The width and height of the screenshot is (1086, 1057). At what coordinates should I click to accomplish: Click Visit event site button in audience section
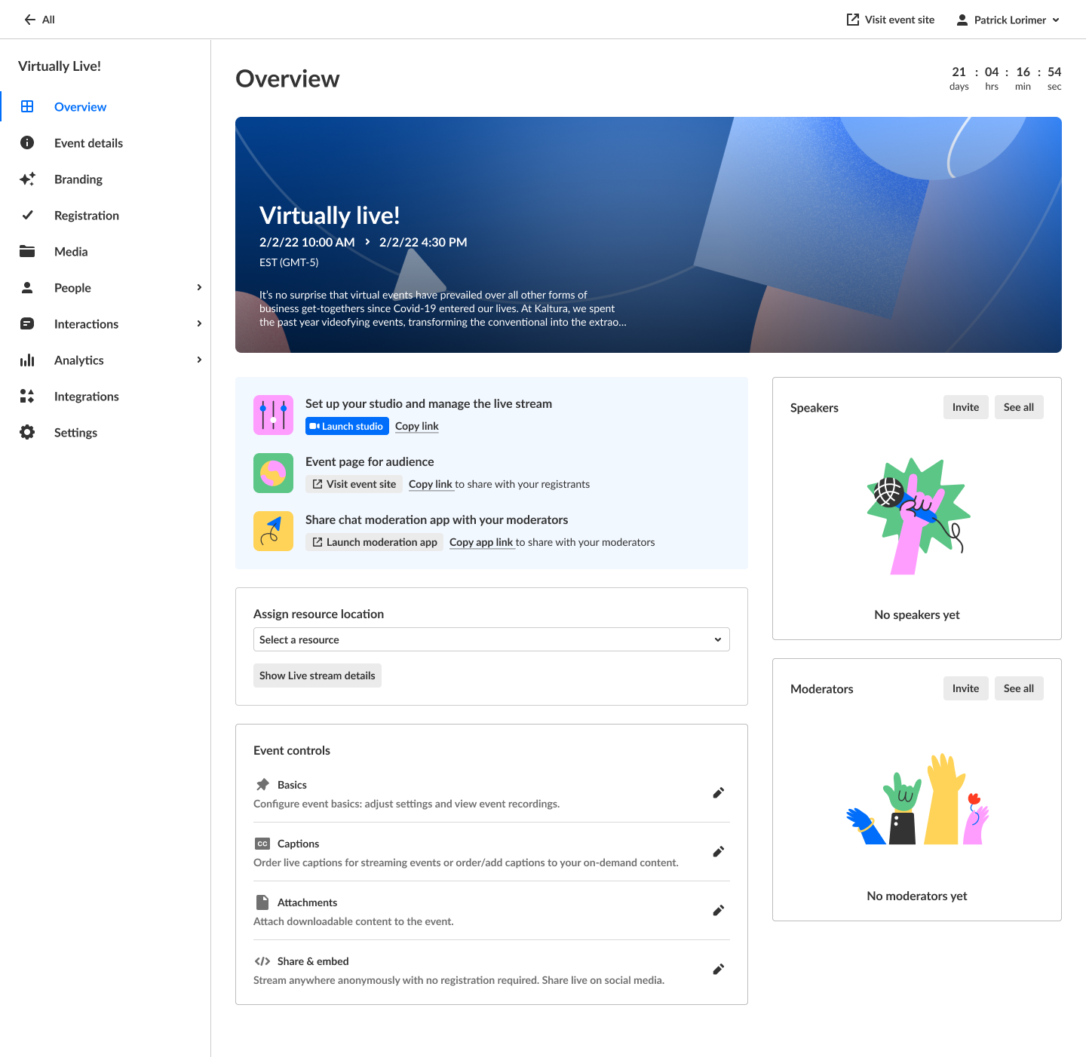pos(354,484)
